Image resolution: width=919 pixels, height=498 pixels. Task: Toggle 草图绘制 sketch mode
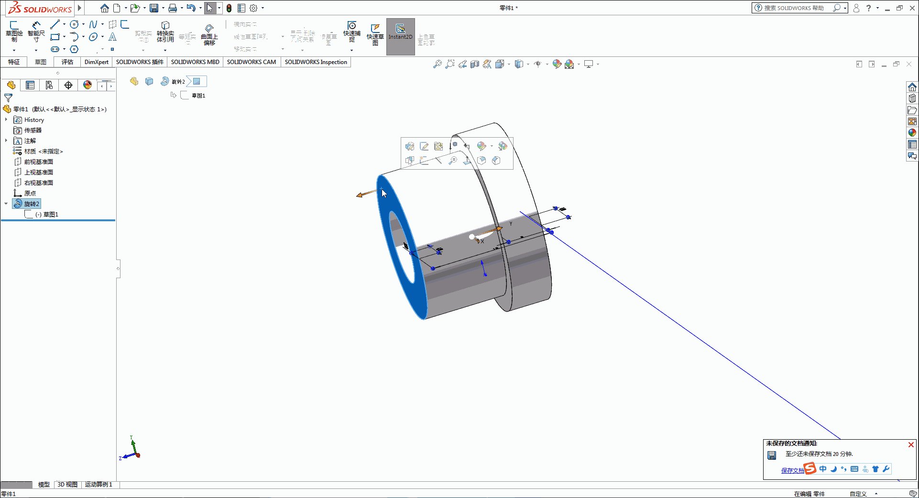click(x=14, y=32)
